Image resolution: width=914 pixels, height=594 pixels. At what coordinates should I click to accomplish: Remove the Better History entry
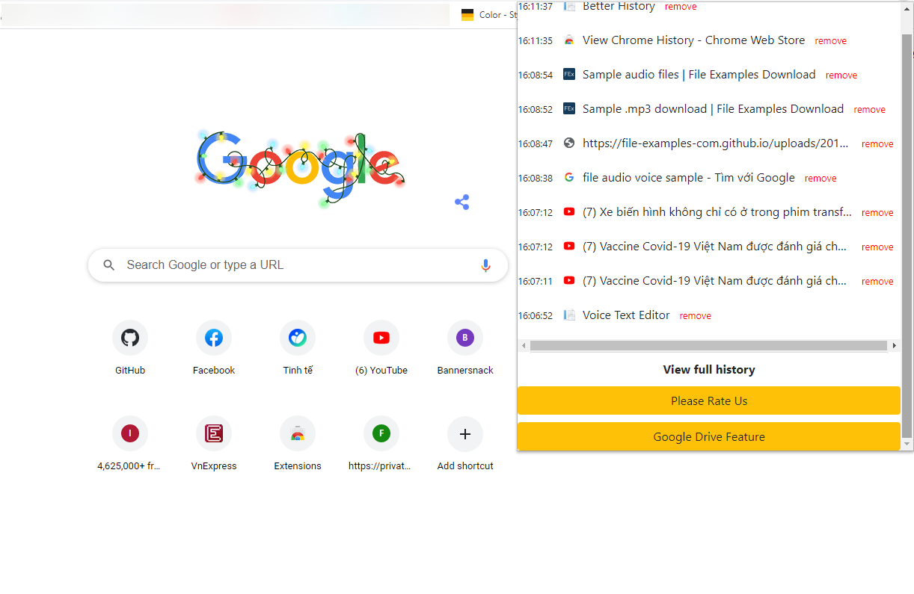pyautogui.click(x=681, y=7)
